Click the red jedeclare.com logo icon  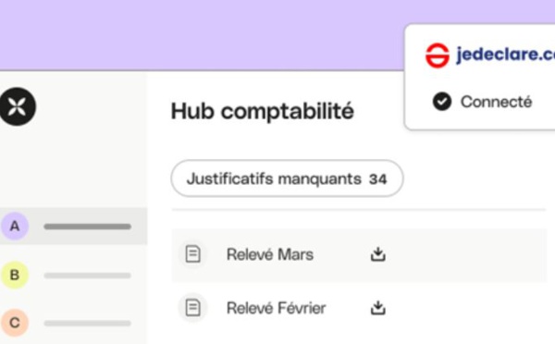pyautogui.click(x=438, y=55)
